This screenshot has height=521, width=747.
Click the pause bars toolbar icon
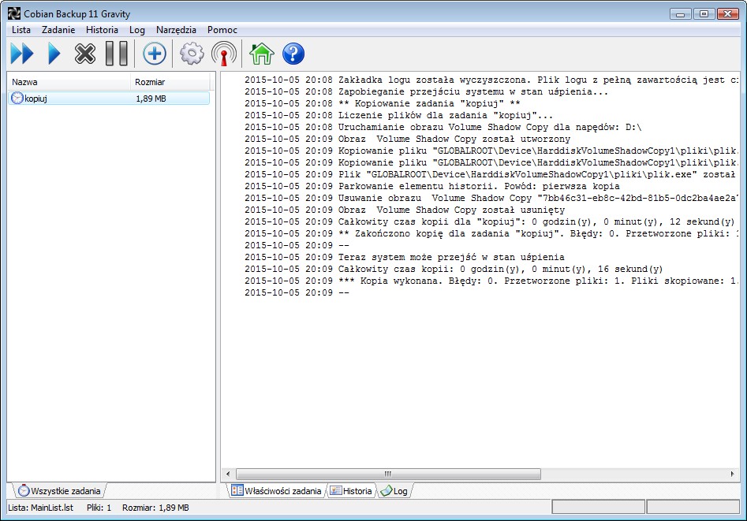(117, 54)
